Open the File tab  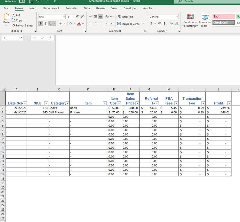tap(6, 8)
